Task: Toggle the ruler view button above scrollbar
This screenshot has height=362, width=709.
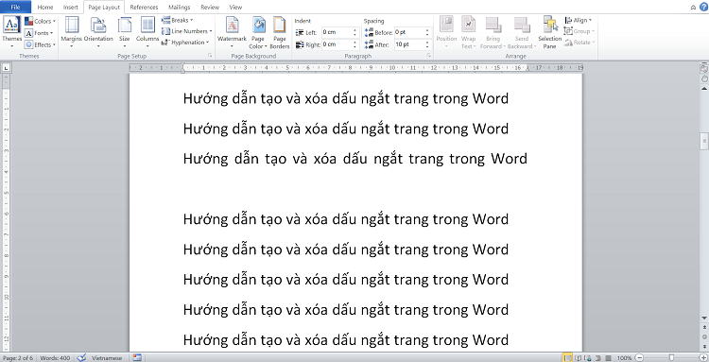Action: tap(704, 68)
